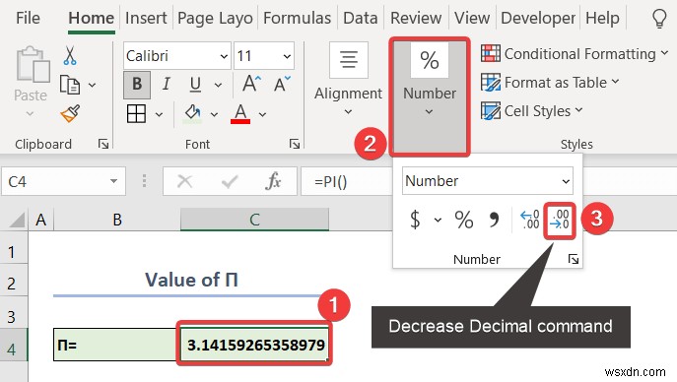Image resolution: width=677 pixels, height=382 pixels.
Task: Click the formula bar Cancel X icon
Action: (185, 181)
